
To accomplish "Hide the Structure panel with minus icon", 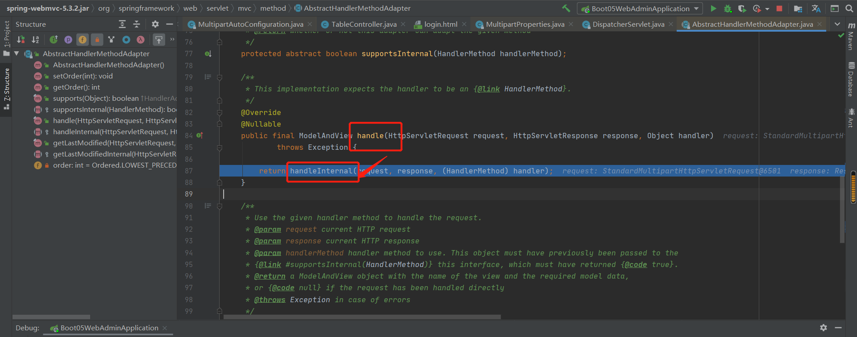I will pos(169,24).
